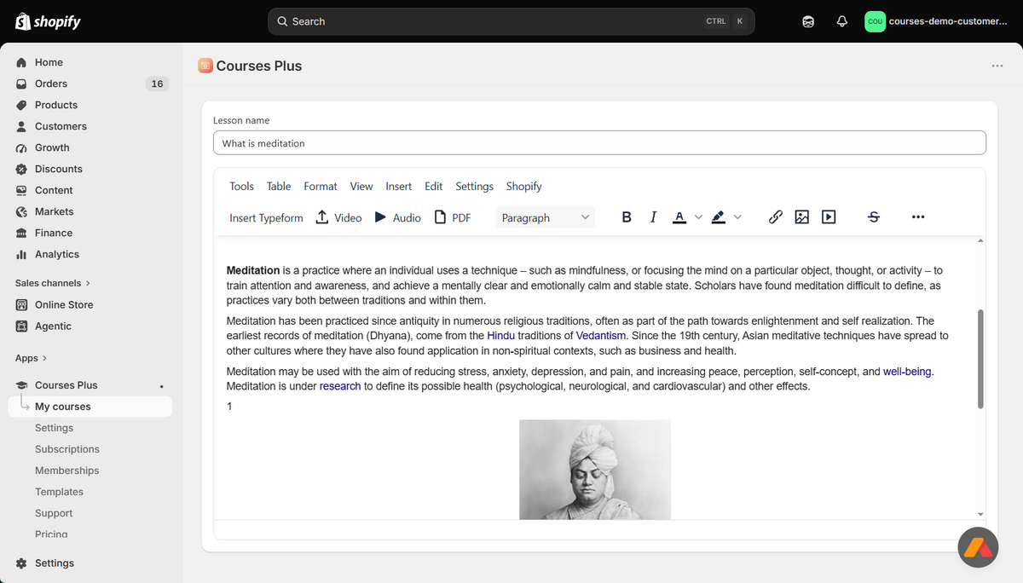Click the Search bar
1023x583 pixels.
pyautogui.click(x=511, y=21)
